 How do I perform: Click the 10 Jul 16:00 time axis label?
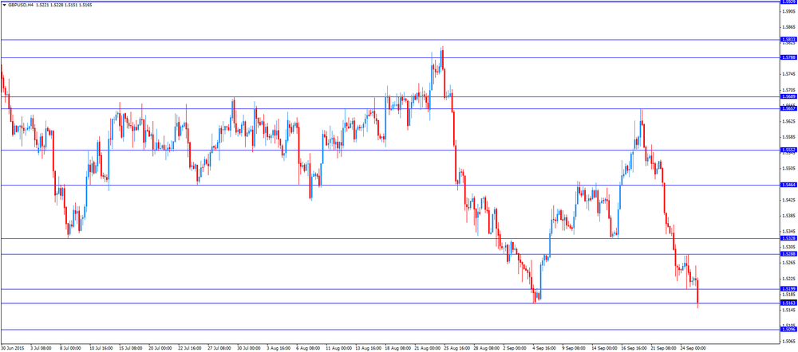point(101,349)
